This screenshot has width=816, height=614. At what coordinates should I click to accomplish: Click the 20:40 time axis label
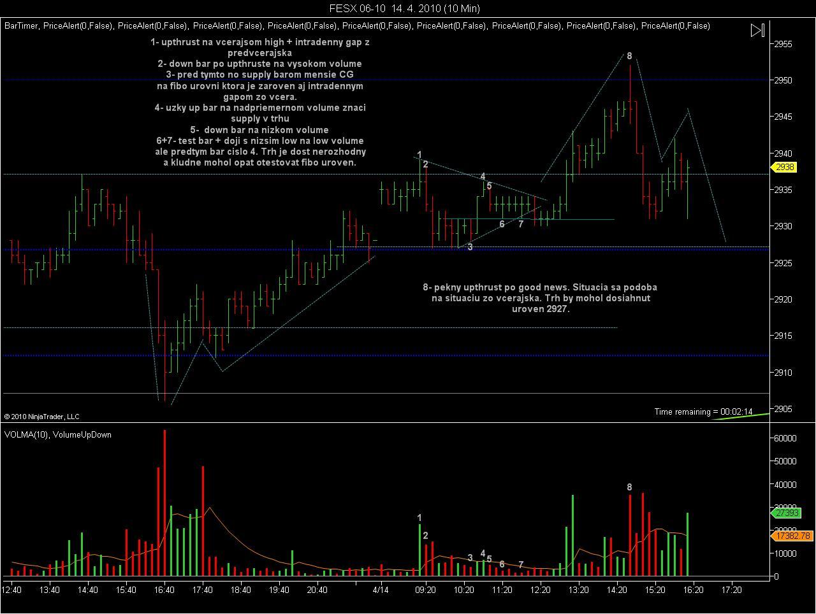pyautogui.click(x=317, y=590)
